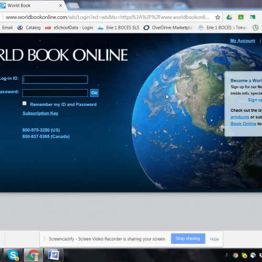Viewport: 262px width, 262px height.
Task: Stop sharing the Screencastify recording
Action: (x=188, y=238)
